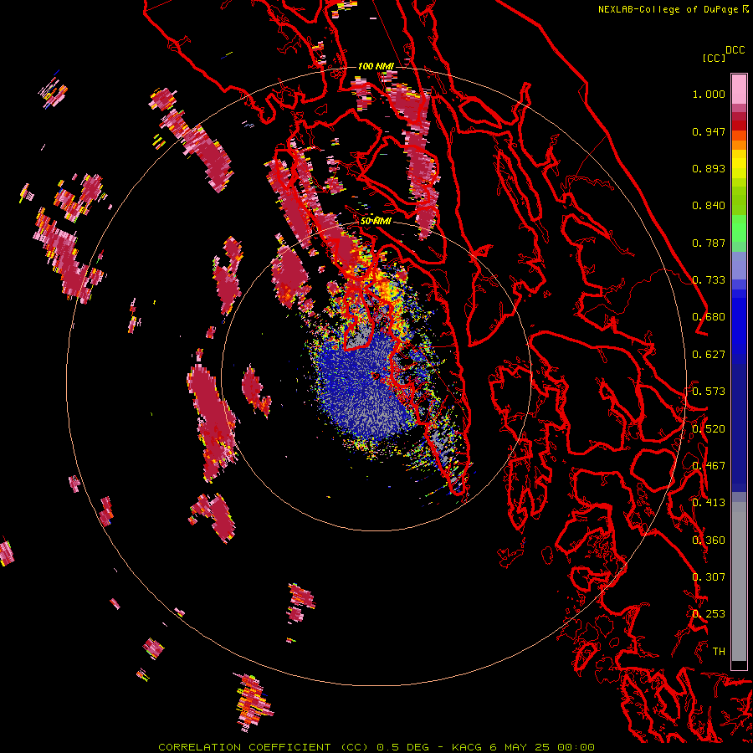Click the 0.467 scale value

click(x=709, y=466)
